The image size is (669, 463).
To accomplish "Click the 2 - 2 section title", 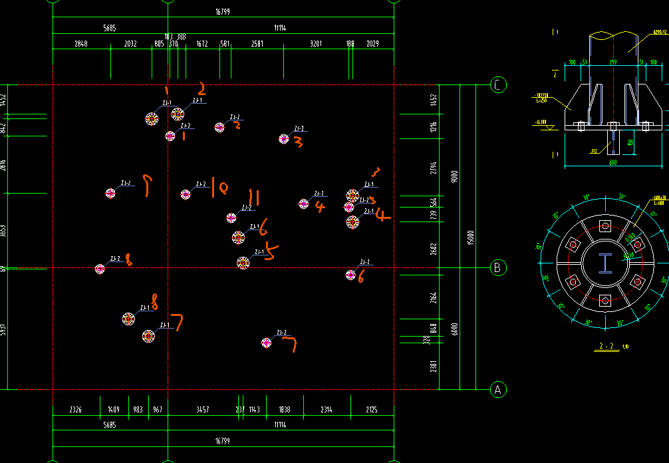I will point(606,346).
